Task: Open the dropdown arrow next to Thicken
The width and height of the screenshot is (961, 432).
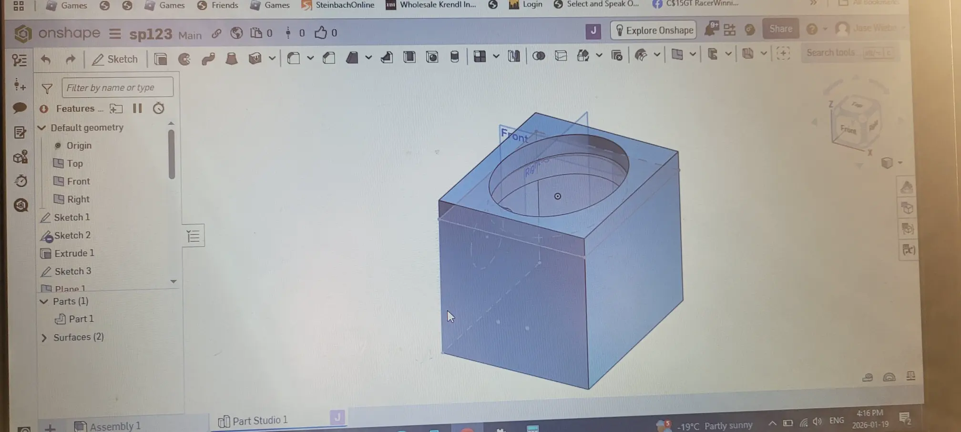Action: (x=272, y=59)
